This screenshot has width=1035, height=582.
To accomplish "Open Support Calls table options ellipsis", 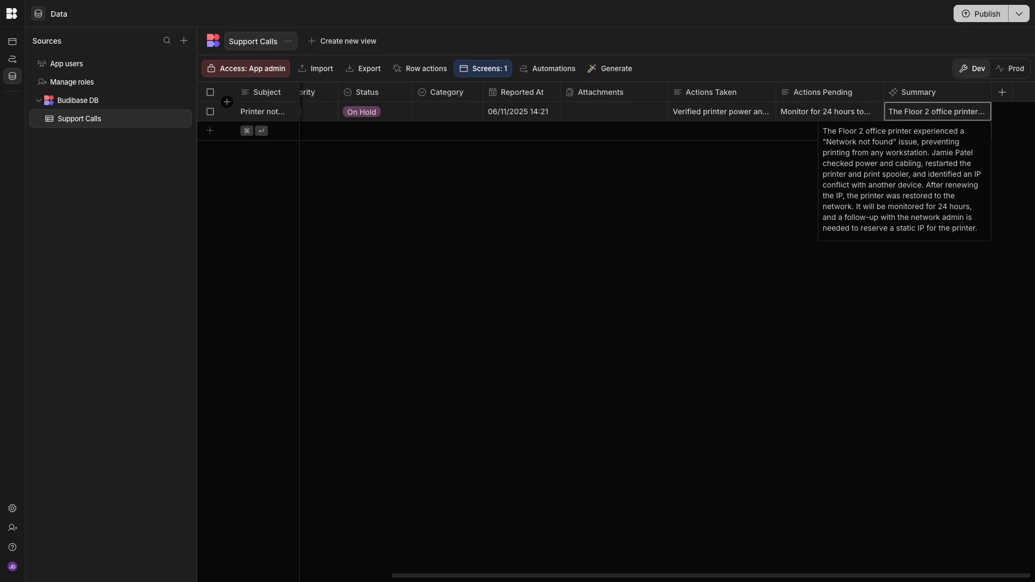I will tap(288, 41).
